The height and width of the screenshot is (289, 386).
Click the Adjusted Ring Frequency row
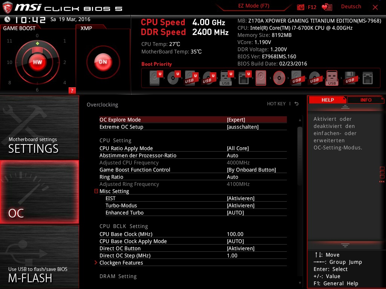click(x=193, y=184)
